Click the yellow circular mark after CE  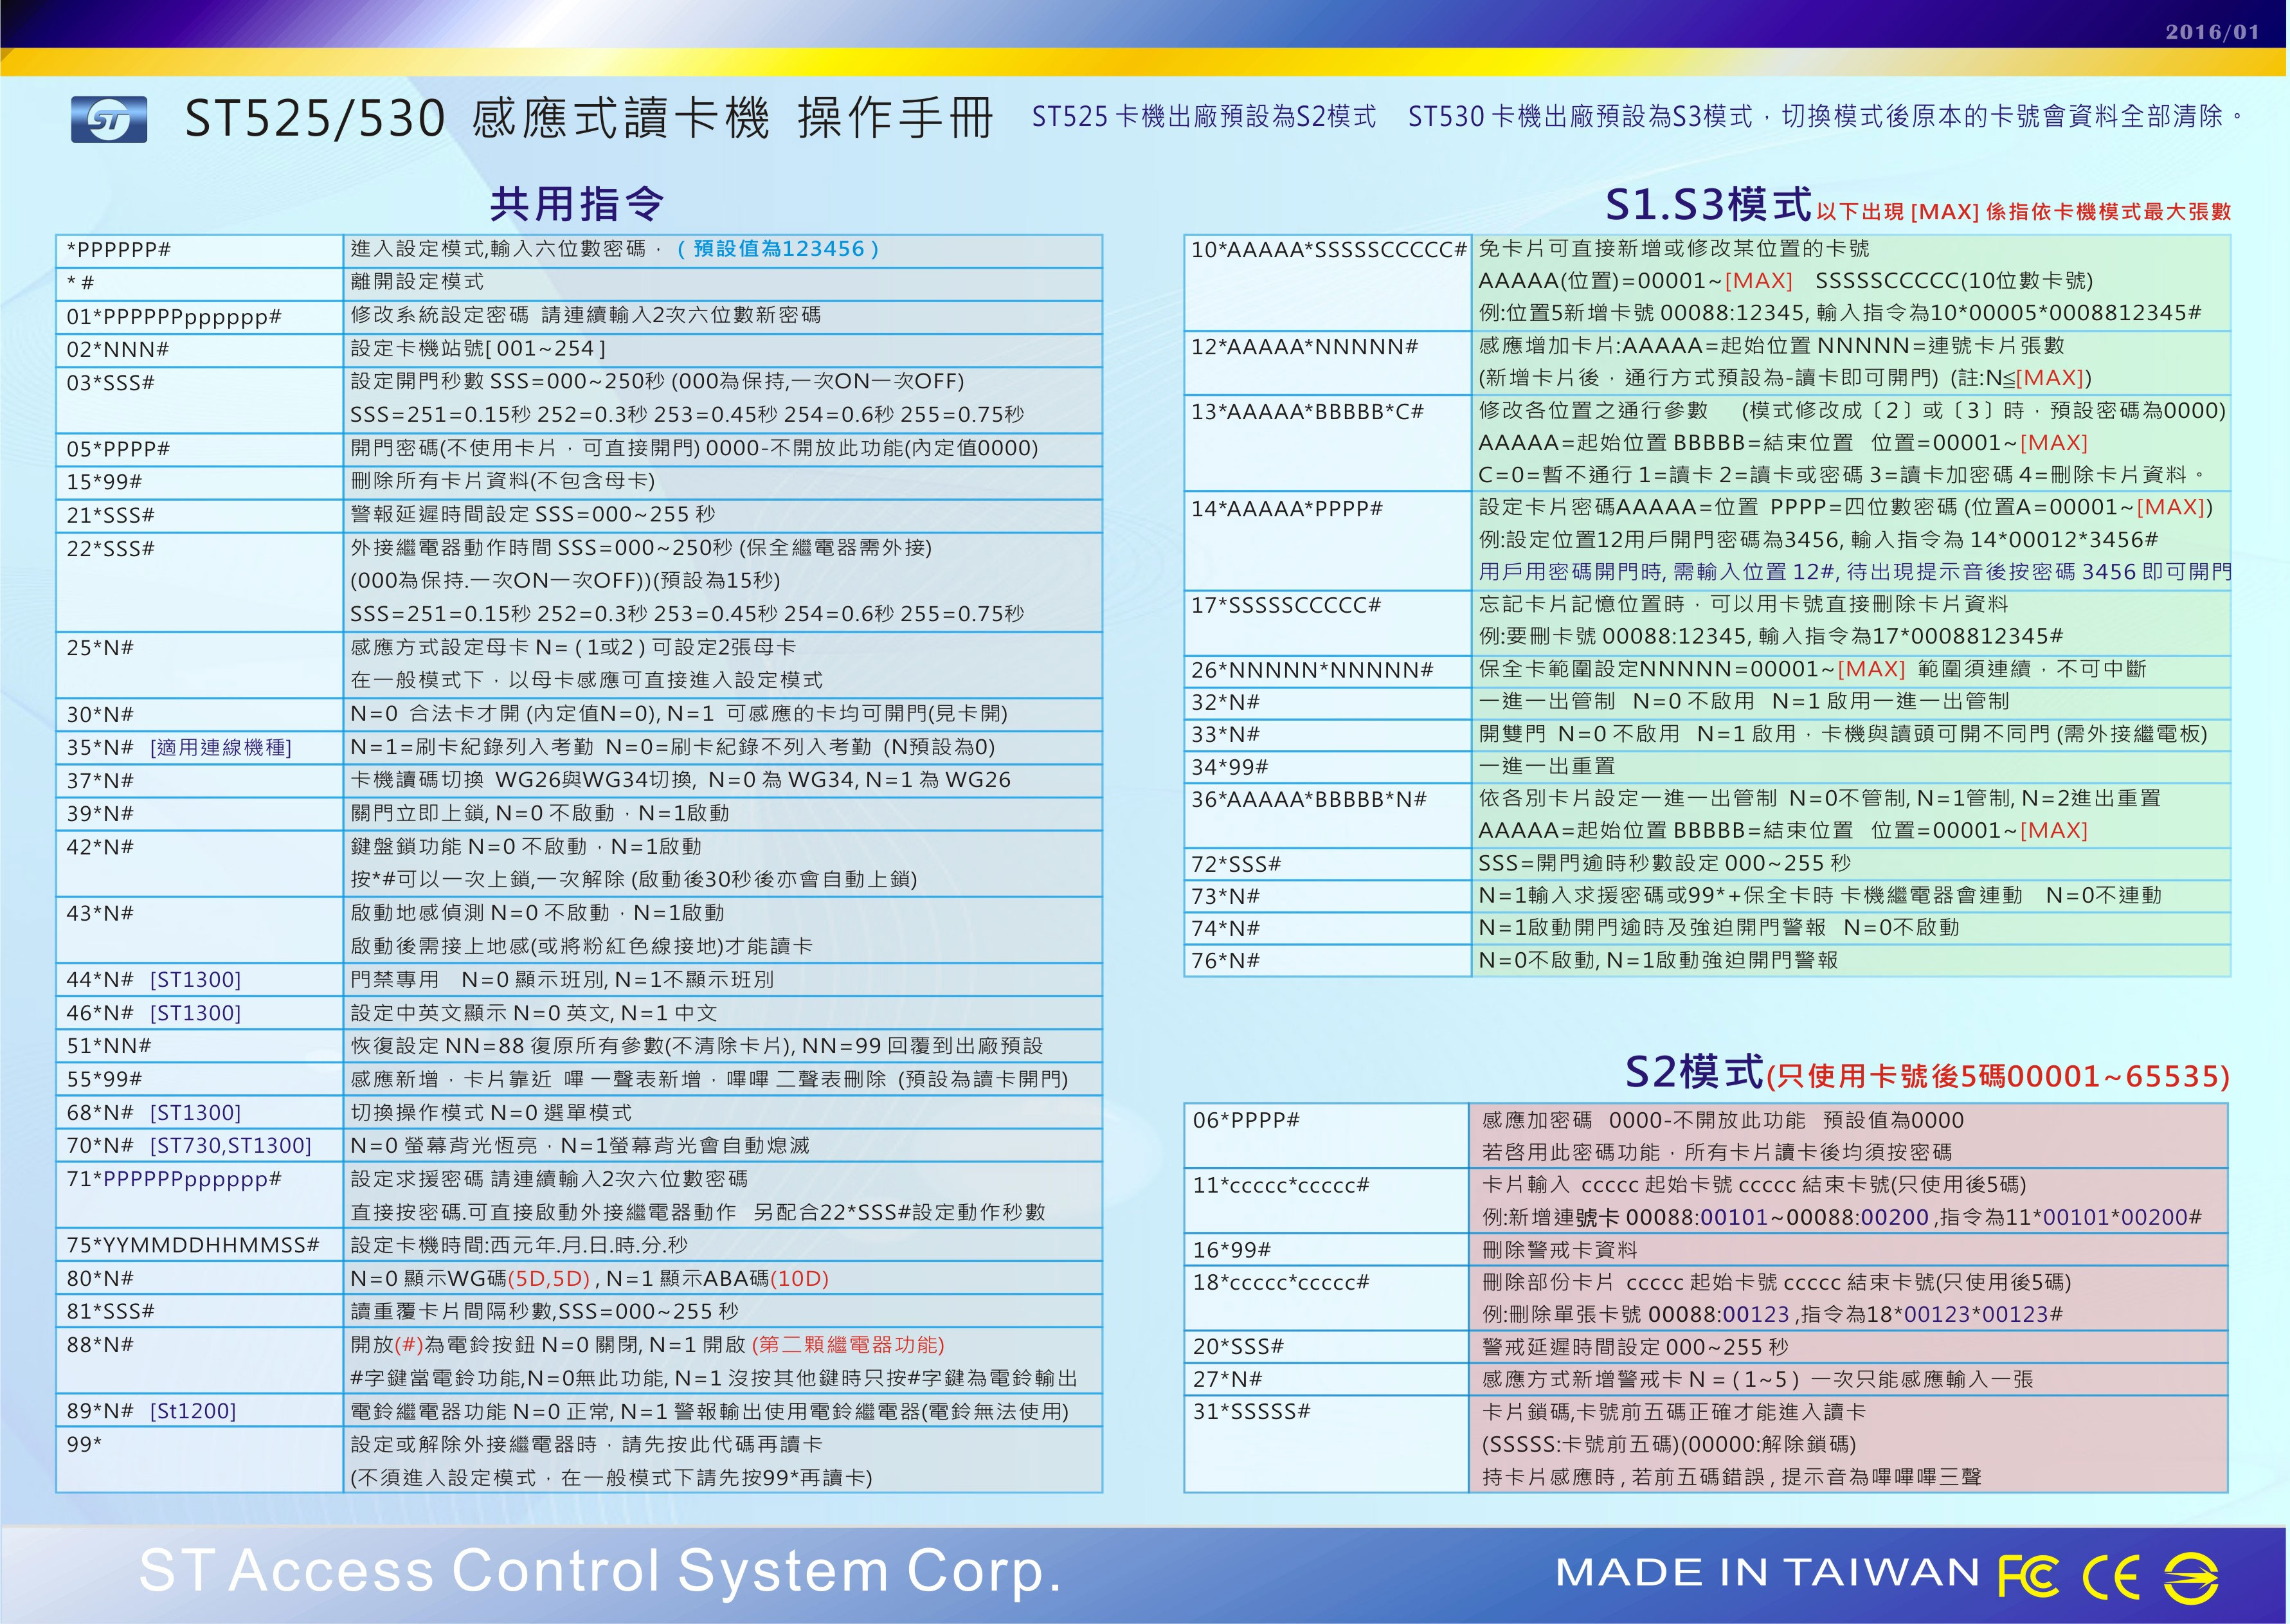click(2190, 1578)
